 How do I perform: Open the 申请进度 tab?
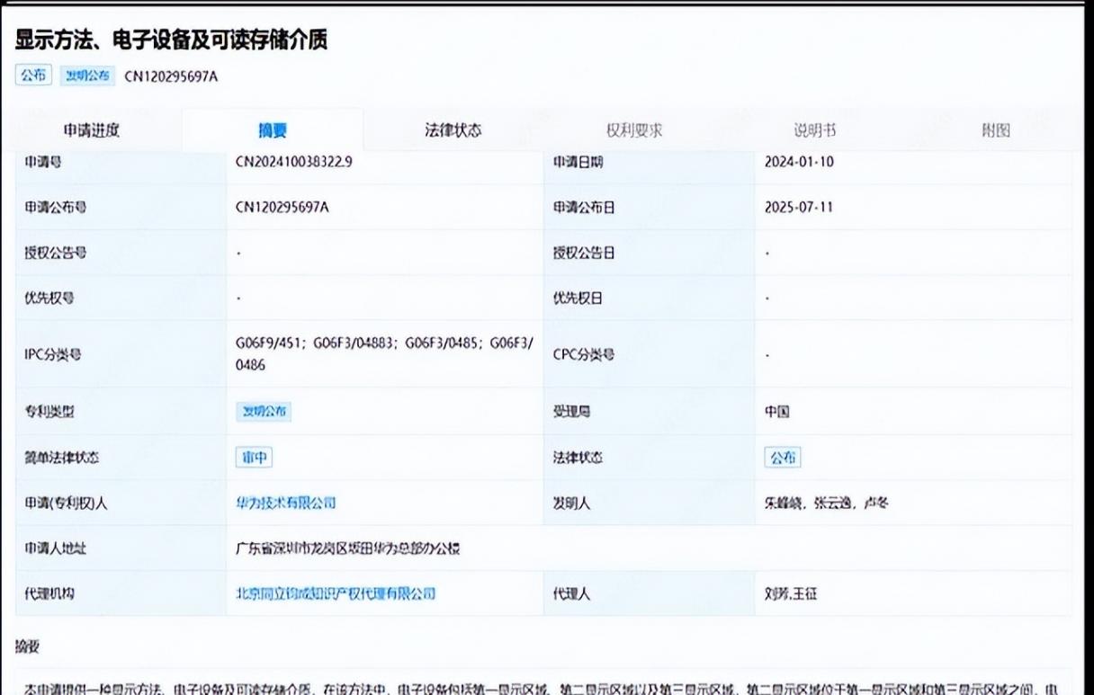pos(91,130)
